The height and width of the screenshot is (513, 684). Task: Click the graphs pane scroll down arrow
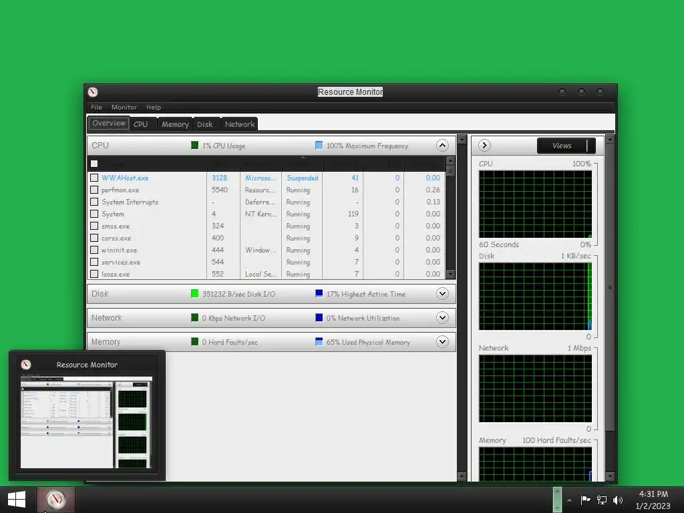pyautogui.click(x=610, y=476)
